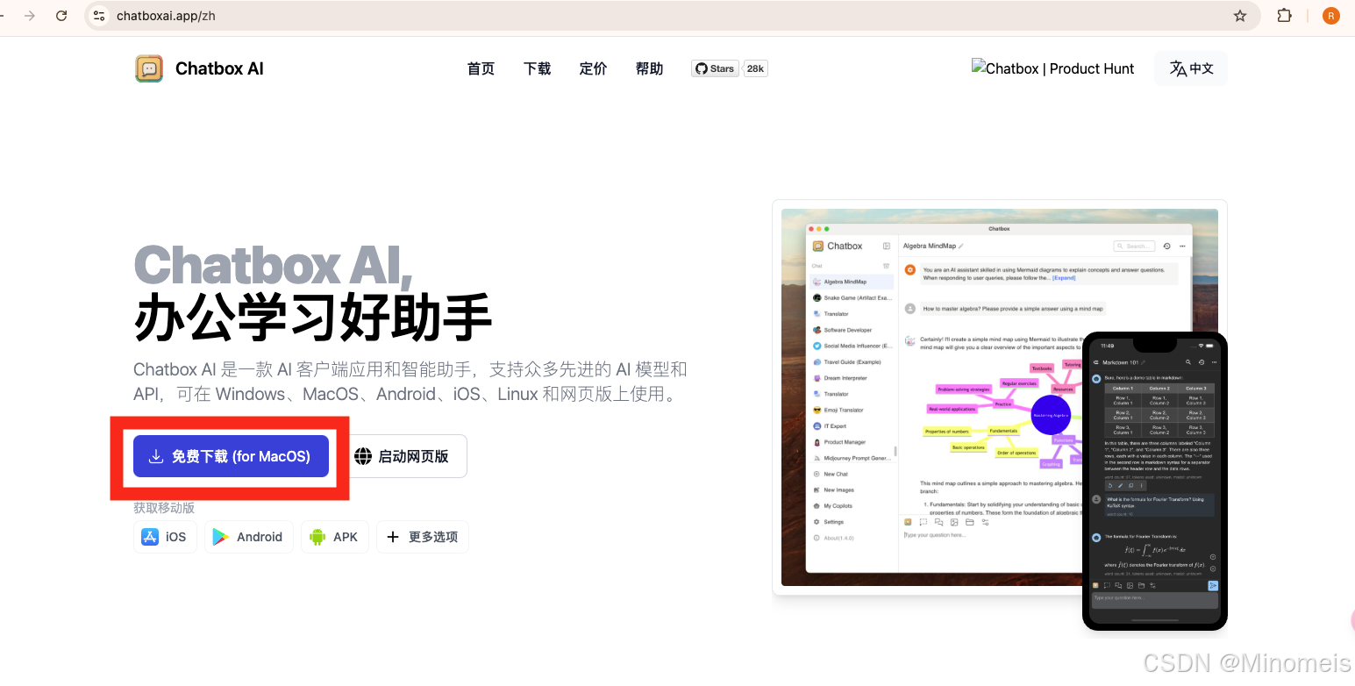Click the green APK robot icon
The height and width of the screenshot is (686, 1355).
[317, 537]
